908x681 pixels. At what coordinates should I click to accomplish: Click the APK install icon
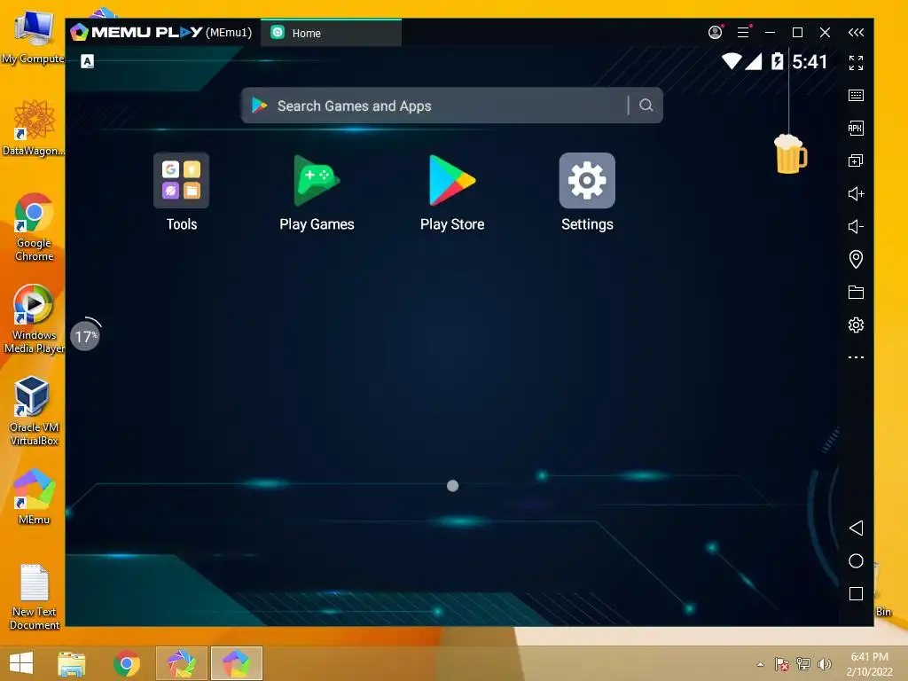[856, 128]
